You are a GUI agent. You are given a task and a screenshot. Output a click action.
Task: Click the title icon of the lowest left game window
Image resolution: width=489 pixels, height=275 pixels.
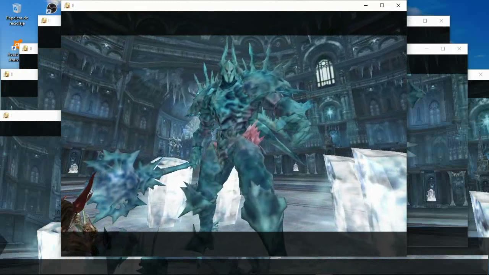coord(6,115)
